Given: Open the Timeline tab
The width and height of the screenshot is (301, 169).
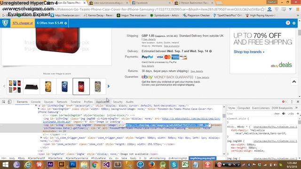Looking at the screenshot, I should pos(75,102).
